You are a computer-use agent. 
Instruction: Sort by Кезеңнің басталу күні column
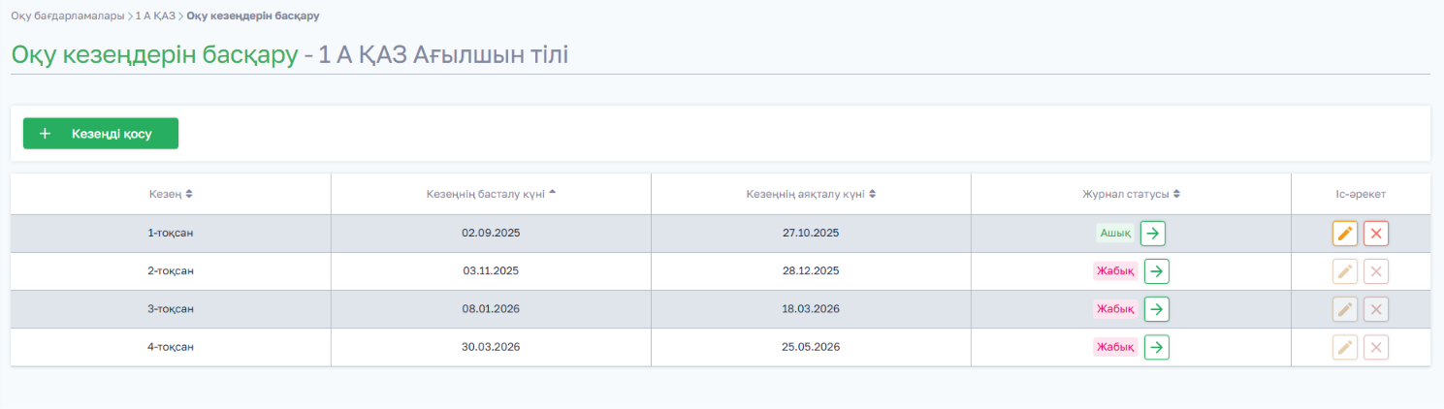click(x=492, y=194)
